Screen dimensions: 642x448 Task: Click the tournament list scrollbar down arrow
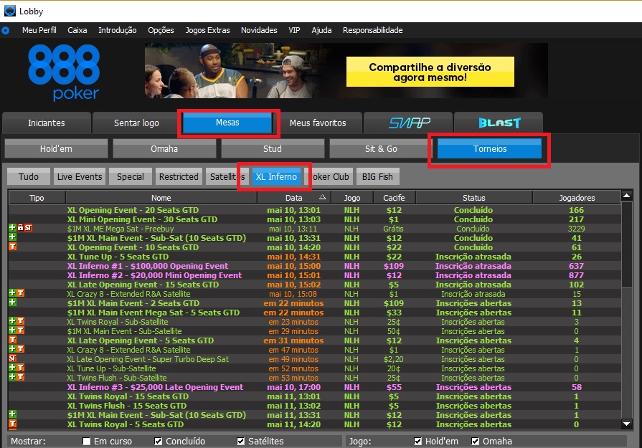tap(626, 424)
